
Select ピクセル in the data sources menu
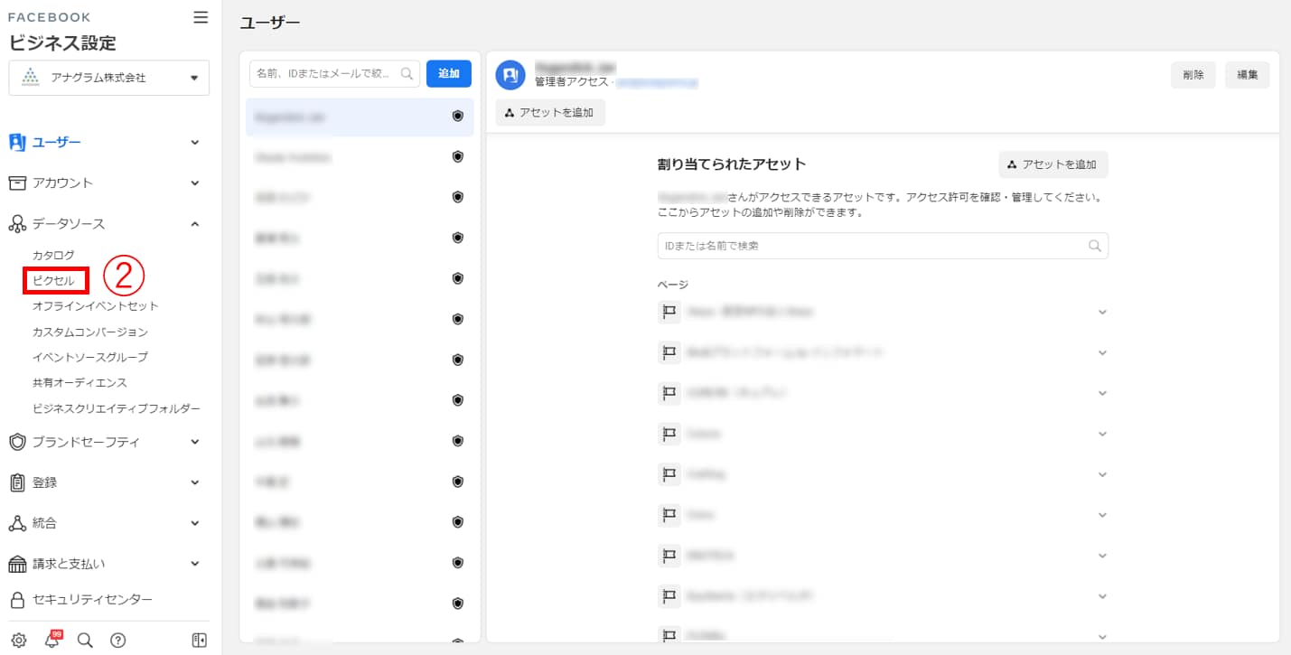(54, 281)
